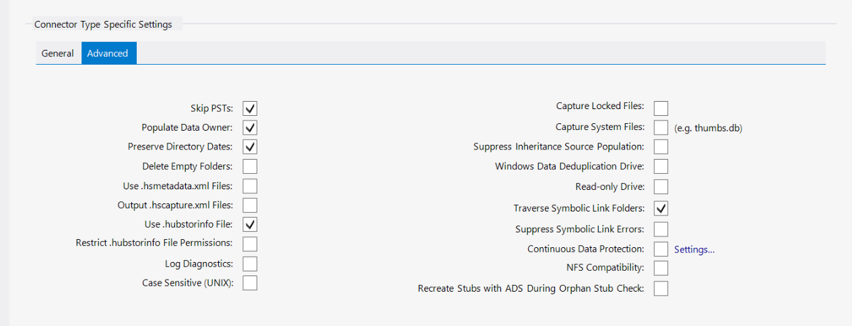Viewport: 852px width, 326px height.
Task: Select the Advanced tab
Action: click(x=108, y=53)
